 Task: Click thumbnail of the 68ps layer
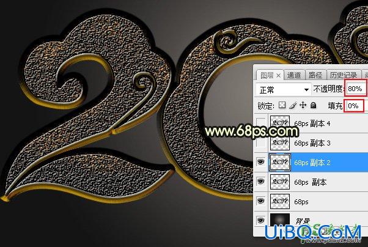tap(280, 201)
